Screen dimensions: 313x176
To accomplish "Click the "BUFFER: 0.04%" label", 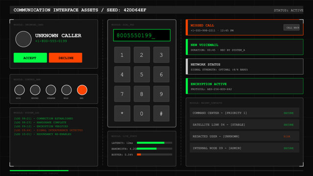I will (122, 154).
